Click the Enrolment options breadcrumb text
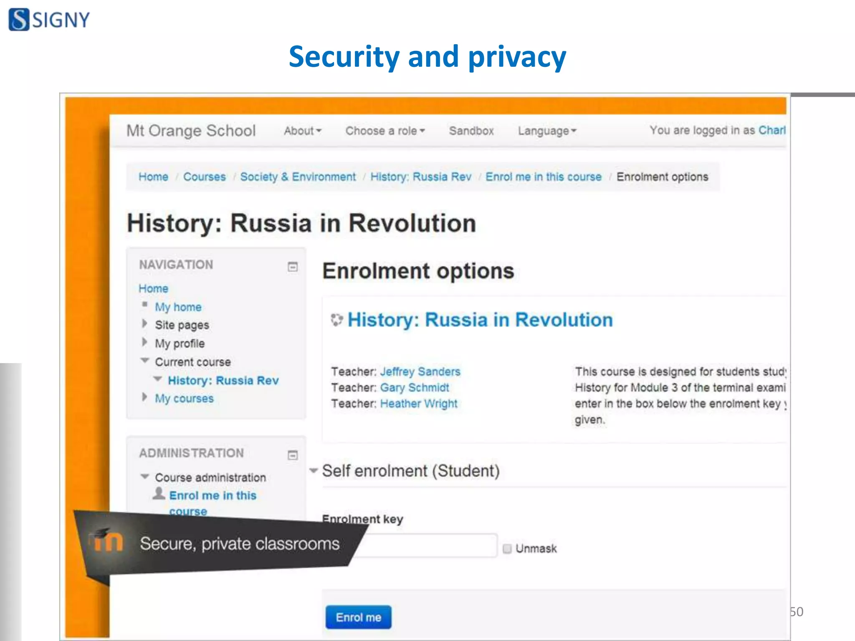Viewport: 855px width, 641px height. pyautogui.click(x=663, y=177)
